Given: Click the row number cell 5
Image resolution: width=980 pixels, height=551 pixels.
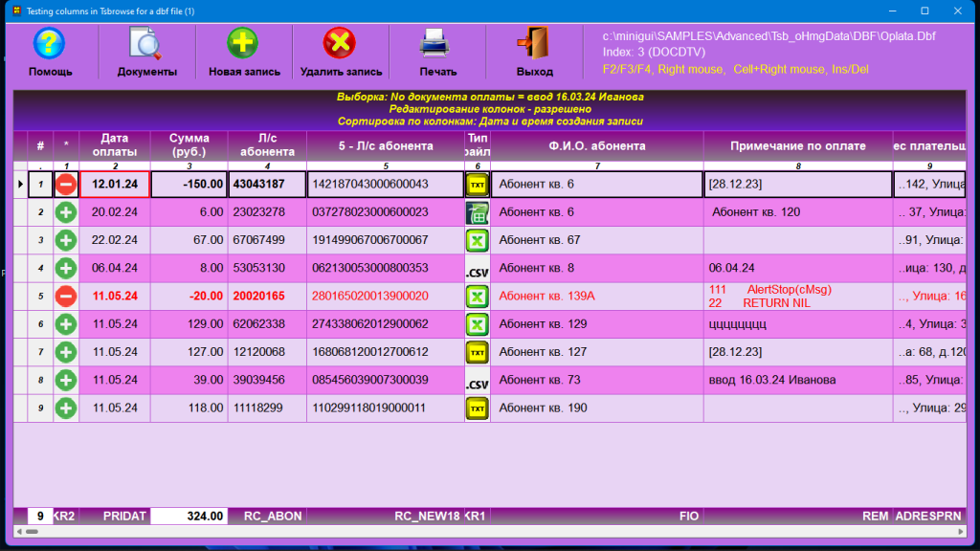Looking at the screenshot, I should coord(40,297).
